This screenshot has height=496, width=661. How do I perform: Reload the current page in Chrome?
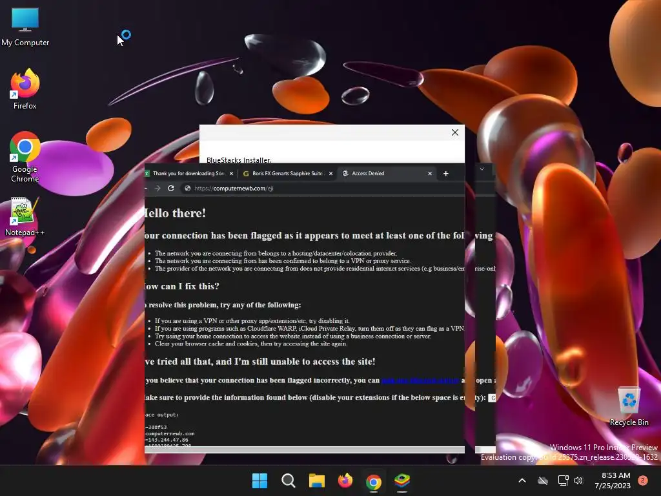pos(170,188)
